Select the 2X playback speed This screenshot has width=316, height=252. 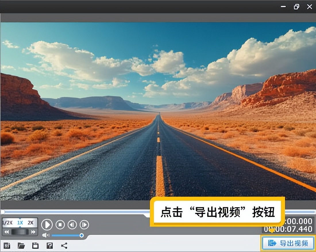[30, 222]
